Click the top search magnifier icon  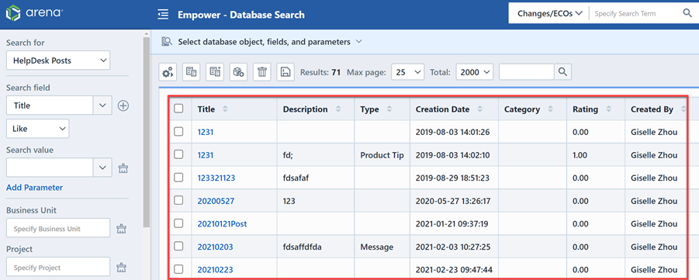(x=687, y=13)
